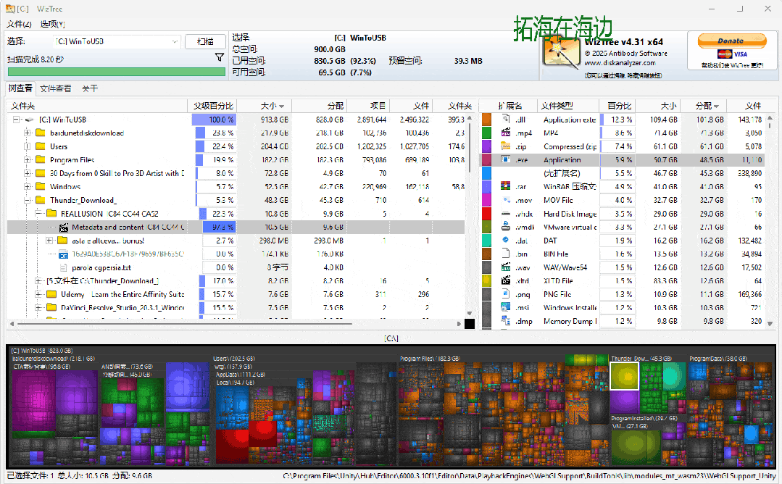
Task: Click the .exe file type icon
Action: pos(506,159)
